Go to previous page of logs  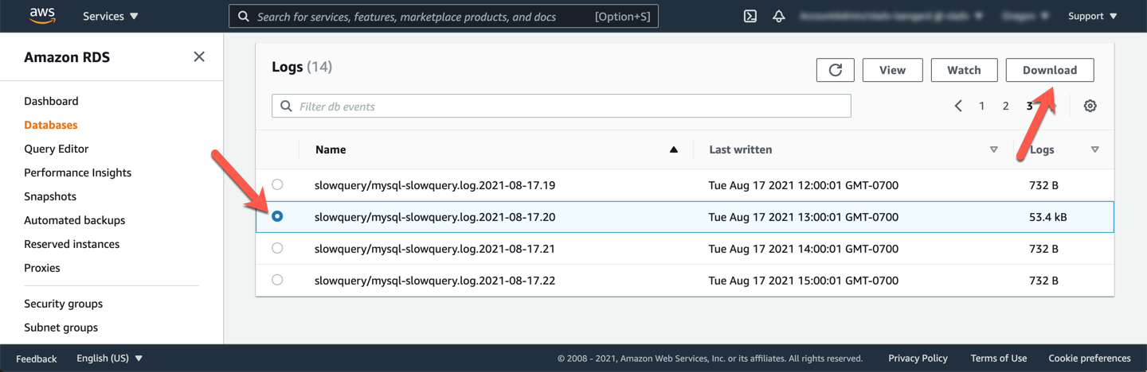coord(958,106)
